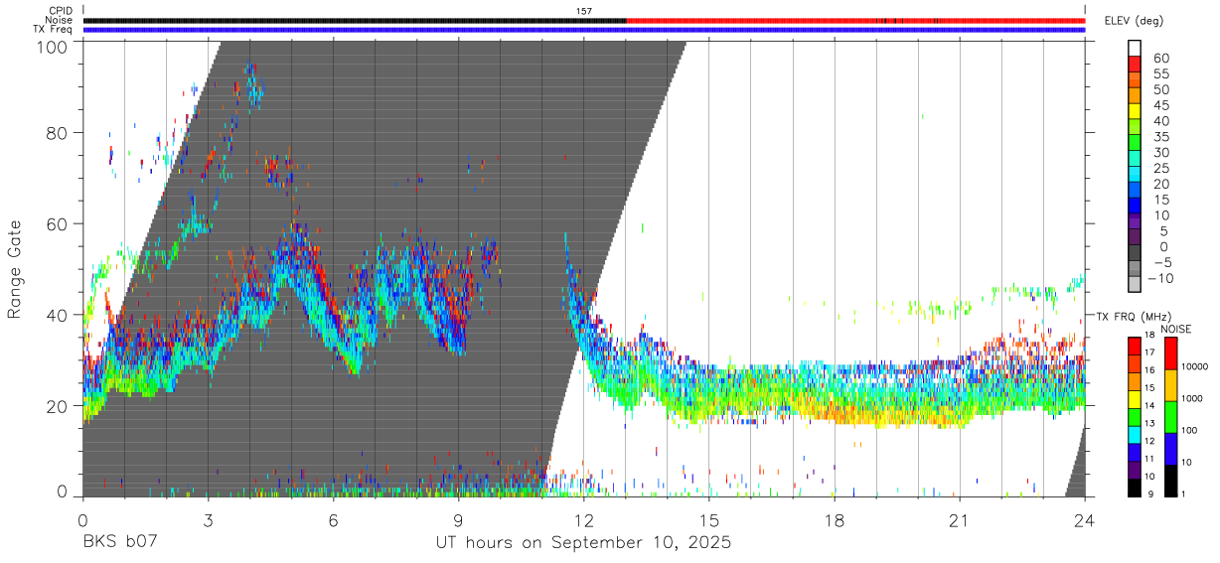Viewport: 1220px width, 563px height.
Task: Click the CPID label
Action: pos(60,11)
